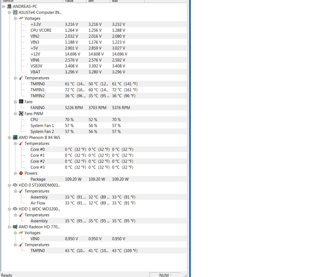Collapse the motherboard Voltages group
Viewport: 312px width, 277px height.
click(x=15, y=18)
